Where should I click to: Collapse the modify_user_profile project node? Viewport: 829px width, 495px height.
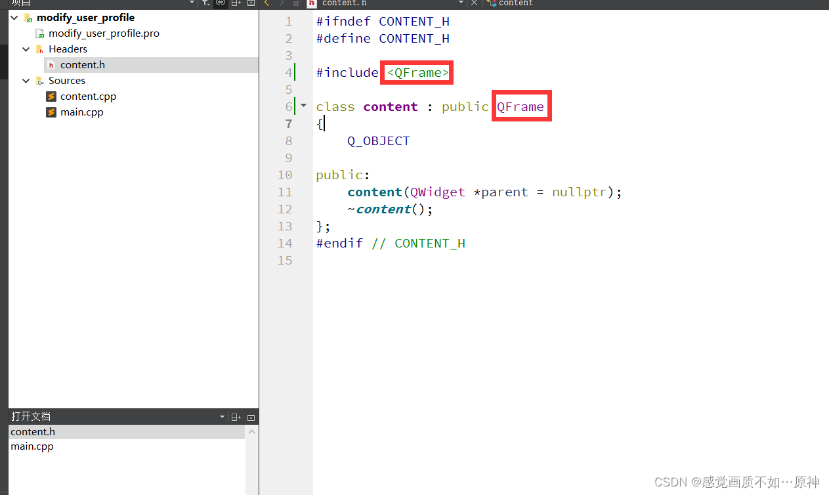pos(14,18)
